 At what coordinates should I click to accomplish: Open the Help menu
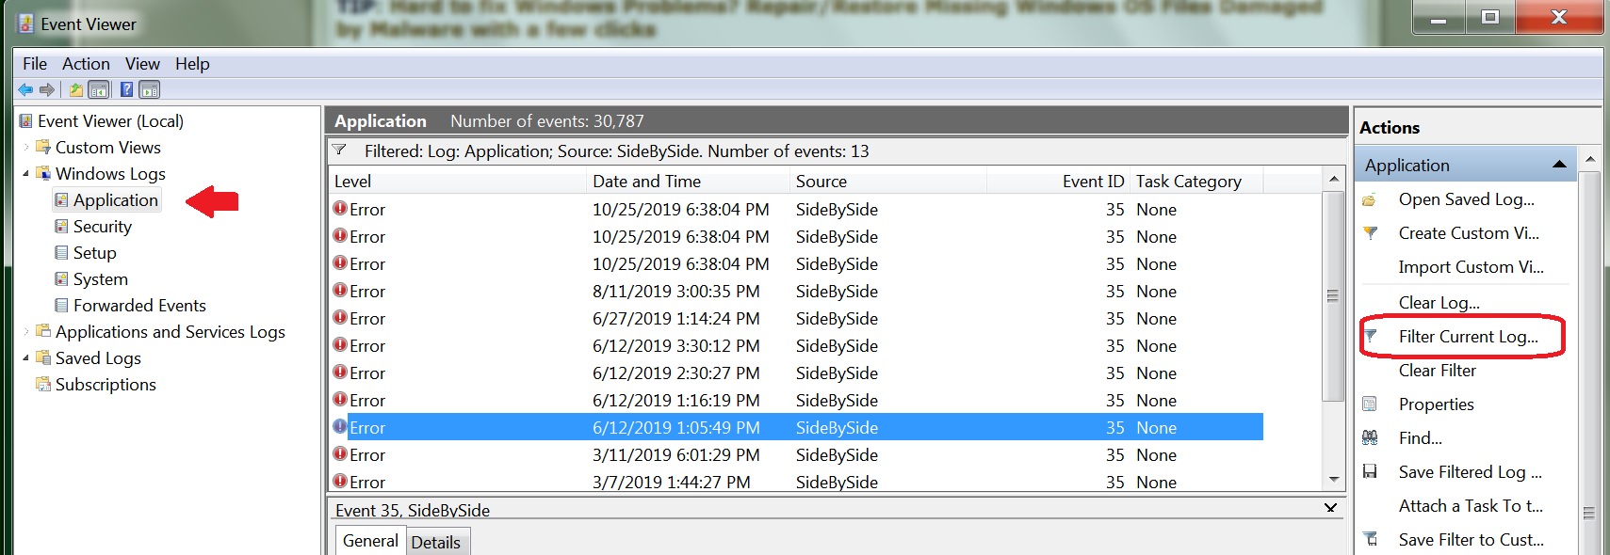coord(192,64)
